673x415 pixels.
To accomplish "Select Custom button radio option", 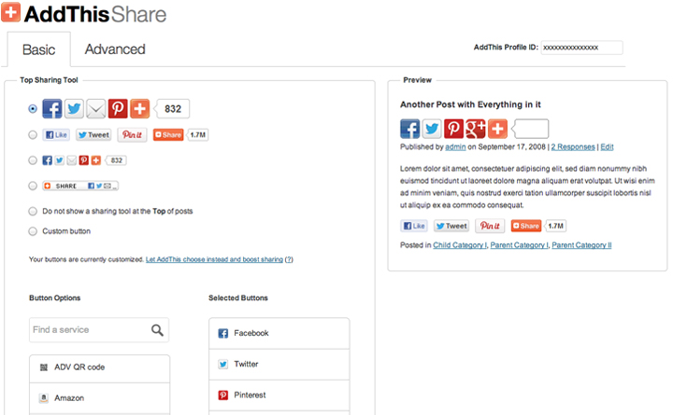I will click(33, 231).
